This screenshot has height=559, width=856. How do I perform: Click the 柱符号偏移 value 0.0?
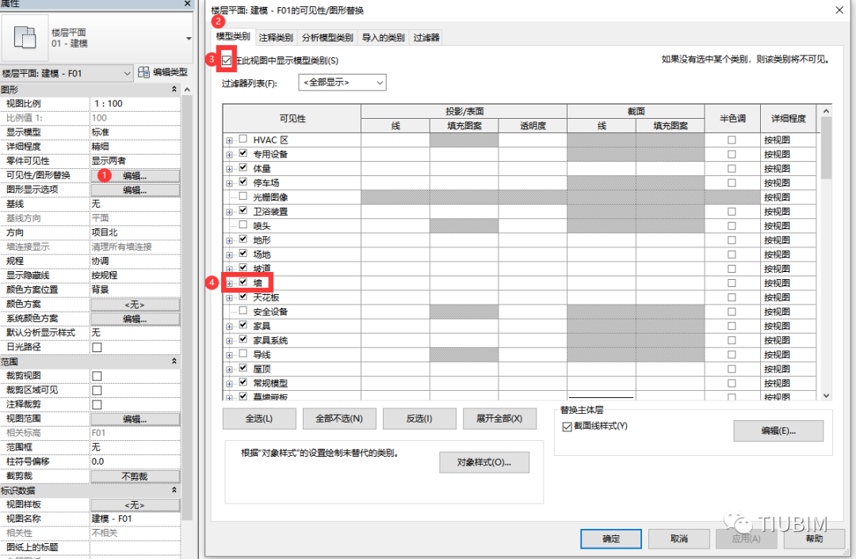136,461
